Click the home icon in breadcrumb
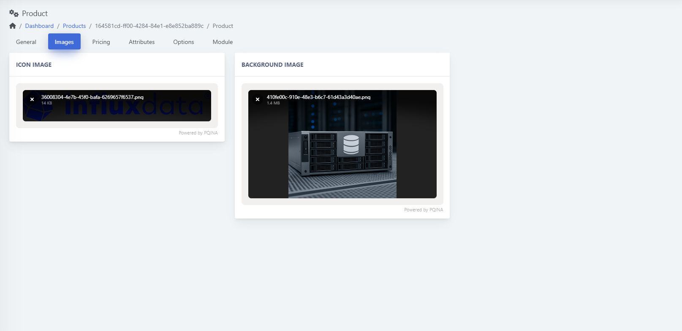This screenshot has width=682, height=331. (13, 26)
